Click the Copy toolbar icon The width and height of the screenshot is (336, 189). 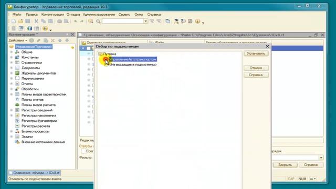(43, 21)
